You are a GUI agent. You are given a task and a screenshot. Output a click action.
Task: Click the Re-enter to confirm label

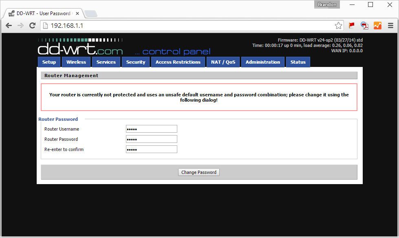tap(64, 149)
